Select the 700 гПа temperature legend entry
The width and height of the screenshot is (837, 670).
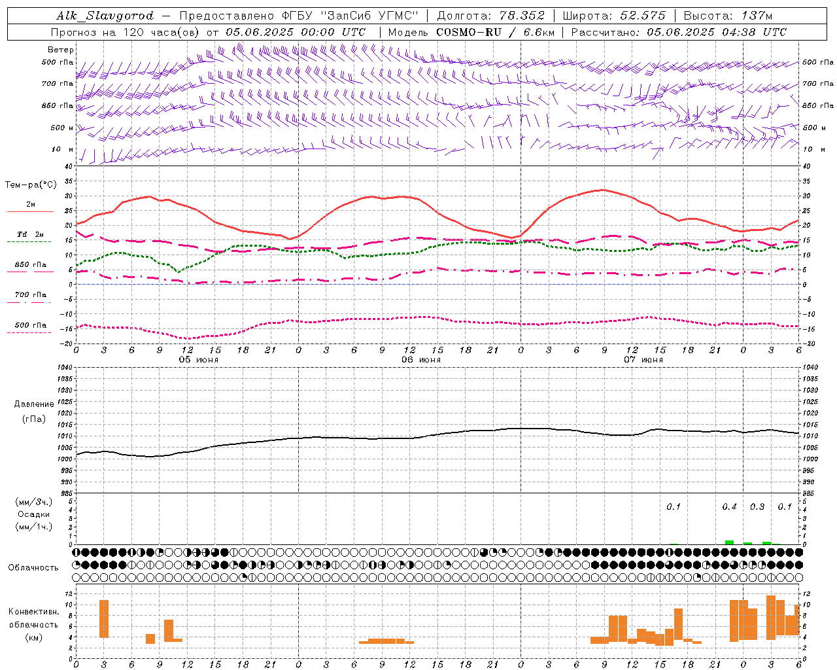(x=31, y=295)
